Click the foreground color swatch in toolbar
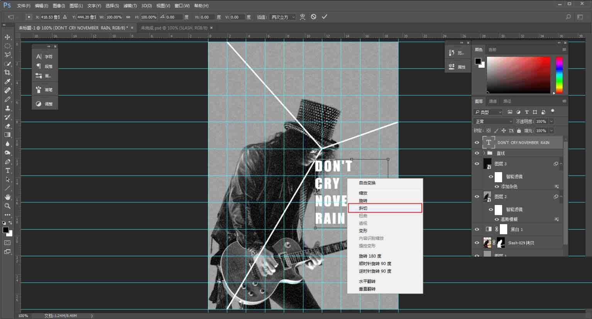This screenshot has width=592, height=319. pyautogui.click(x=5, y=230)
